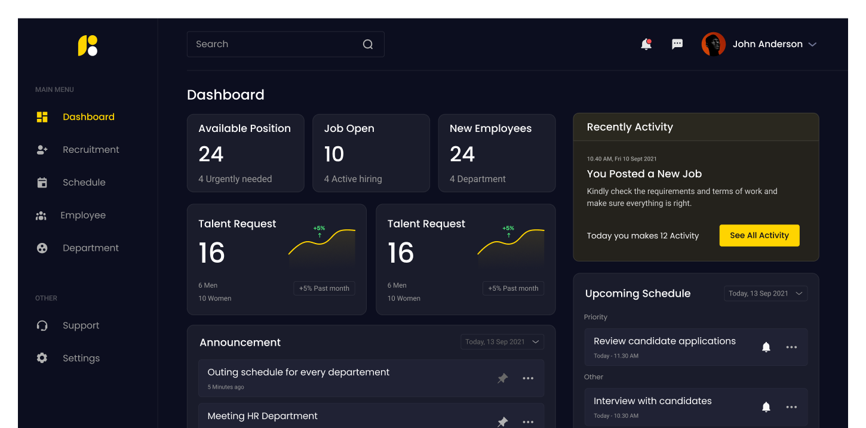Expand the John Anderson profile dropdown
Image resolution: width=866 pixels, height=428 pixels.
coord(812,44)
